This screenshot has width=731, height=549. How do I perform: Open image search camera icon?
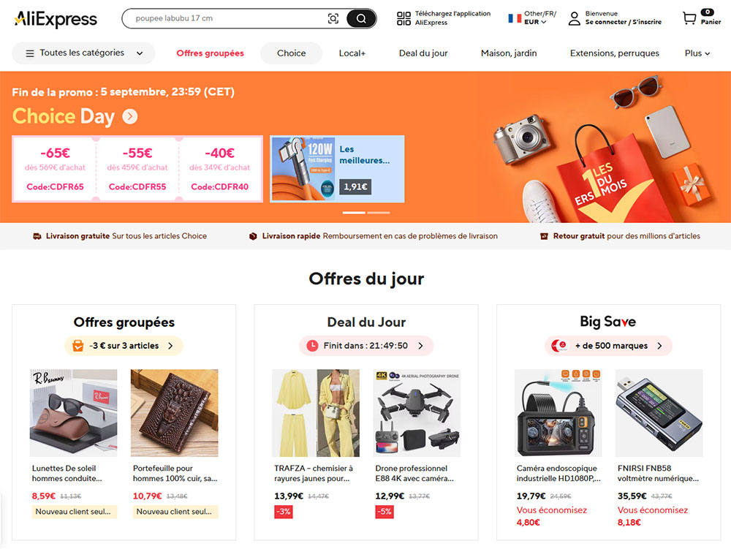click(333, 19)
